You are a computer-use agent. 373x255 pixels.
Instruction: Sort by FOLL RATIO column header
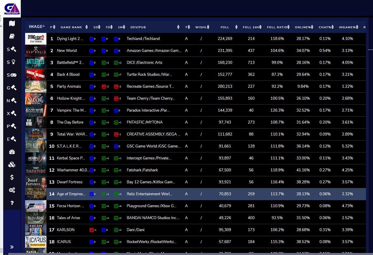pyautogui.click(x=278, y=27)
